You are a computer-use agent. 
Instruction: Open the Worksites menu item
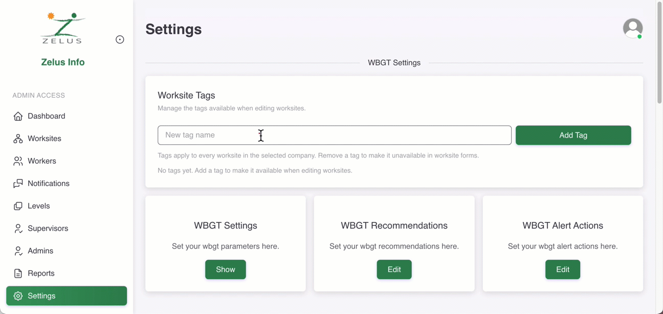pyautogui.click(x=45, y=139)
